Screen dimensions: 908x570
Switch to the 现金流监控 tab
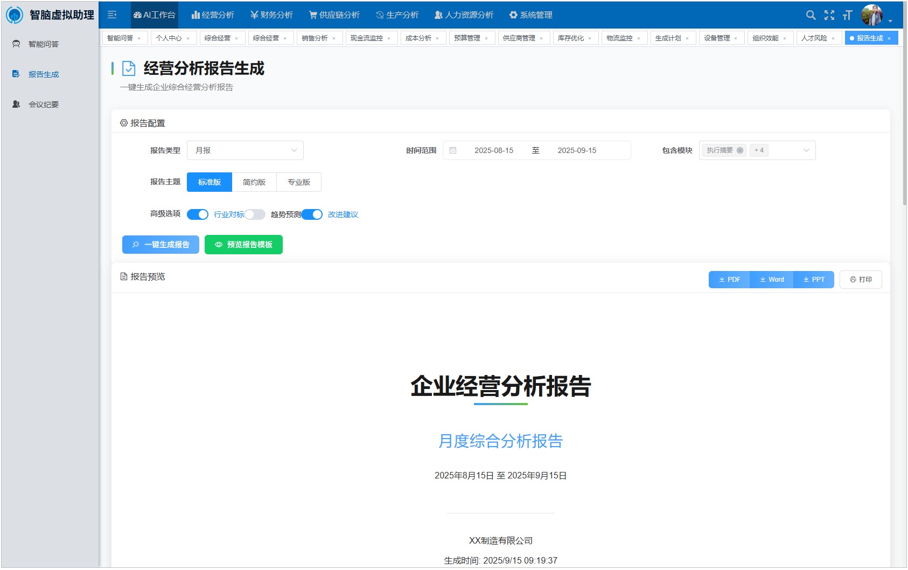(x=366, y=38)
